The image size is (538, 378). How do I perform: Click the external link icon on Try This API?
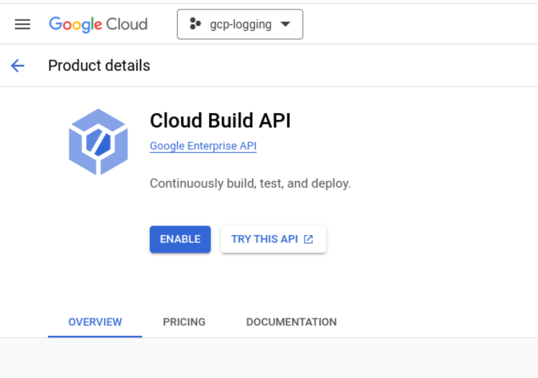click(309, 239)
